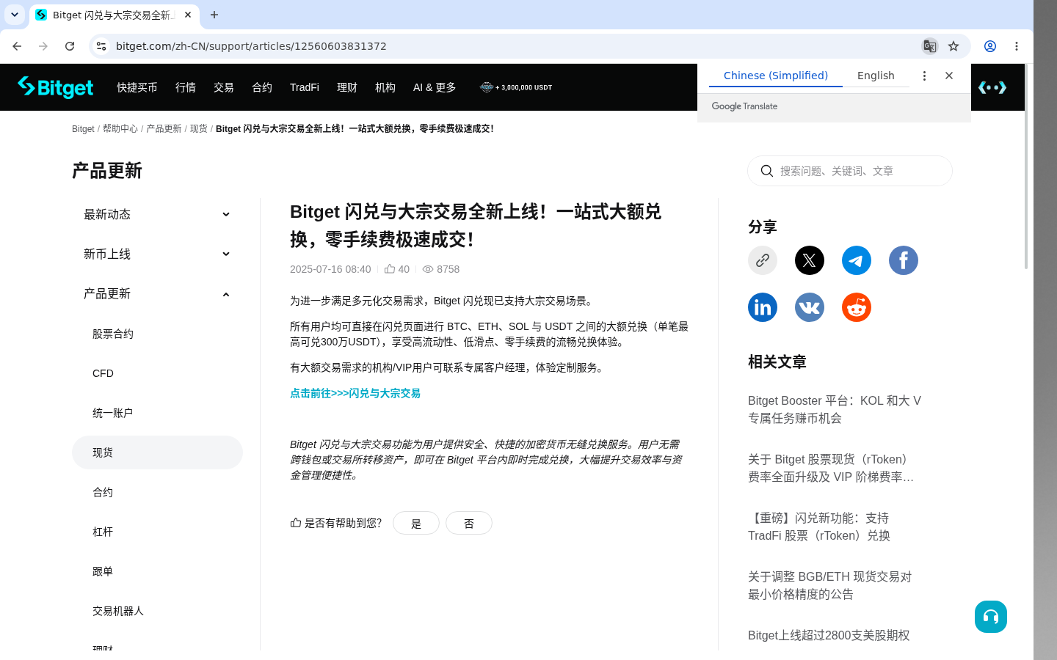Reload the current page
1057x660 pixels.
tap(70, 46)
